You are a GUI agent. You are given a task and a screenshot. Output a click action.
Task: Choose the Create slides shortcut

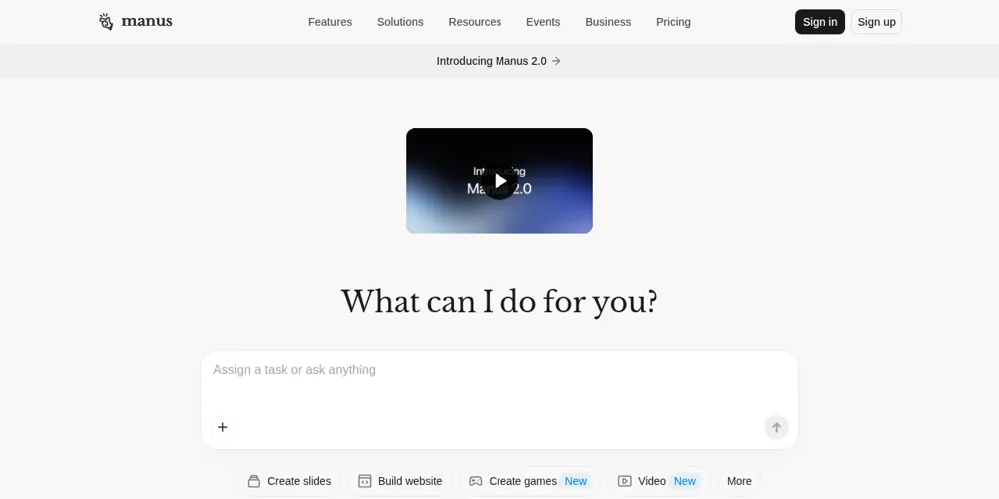289,481
